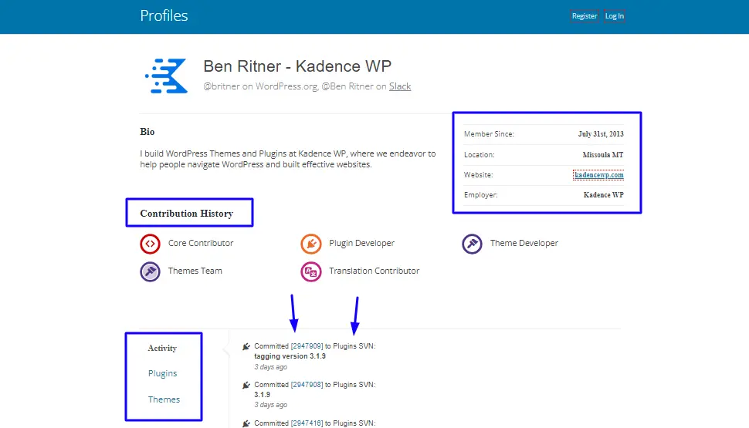Select the Activity tab
The image size is (749, 428).
coord(162,349)
